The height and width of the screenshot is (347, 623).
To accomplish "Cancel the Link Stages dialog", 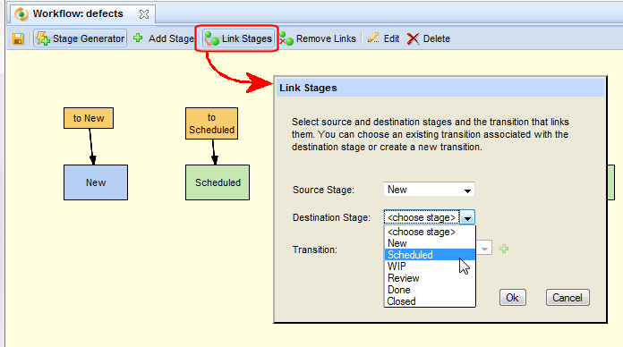I will click(568, 298).
